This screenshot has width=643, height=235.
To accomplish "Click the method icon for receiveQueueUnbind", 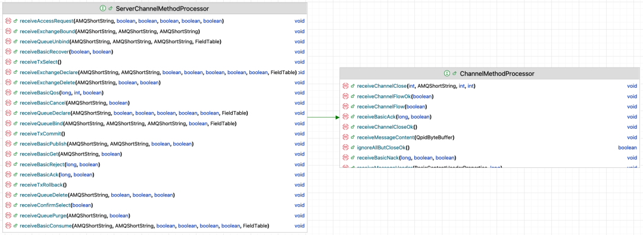I will [x=8, y=42].
